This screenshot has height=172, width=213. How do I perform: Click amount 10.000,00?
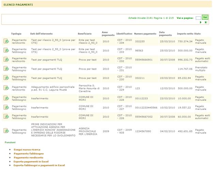tap(184, 98)
